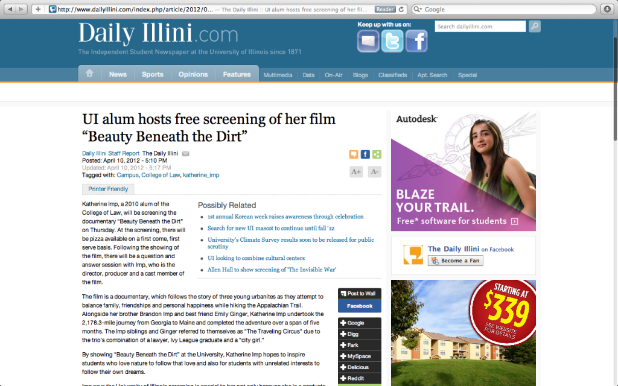618x386 pixels.
Task: Open related link about 'The Invisible War'
Action: tap(272, 270)
